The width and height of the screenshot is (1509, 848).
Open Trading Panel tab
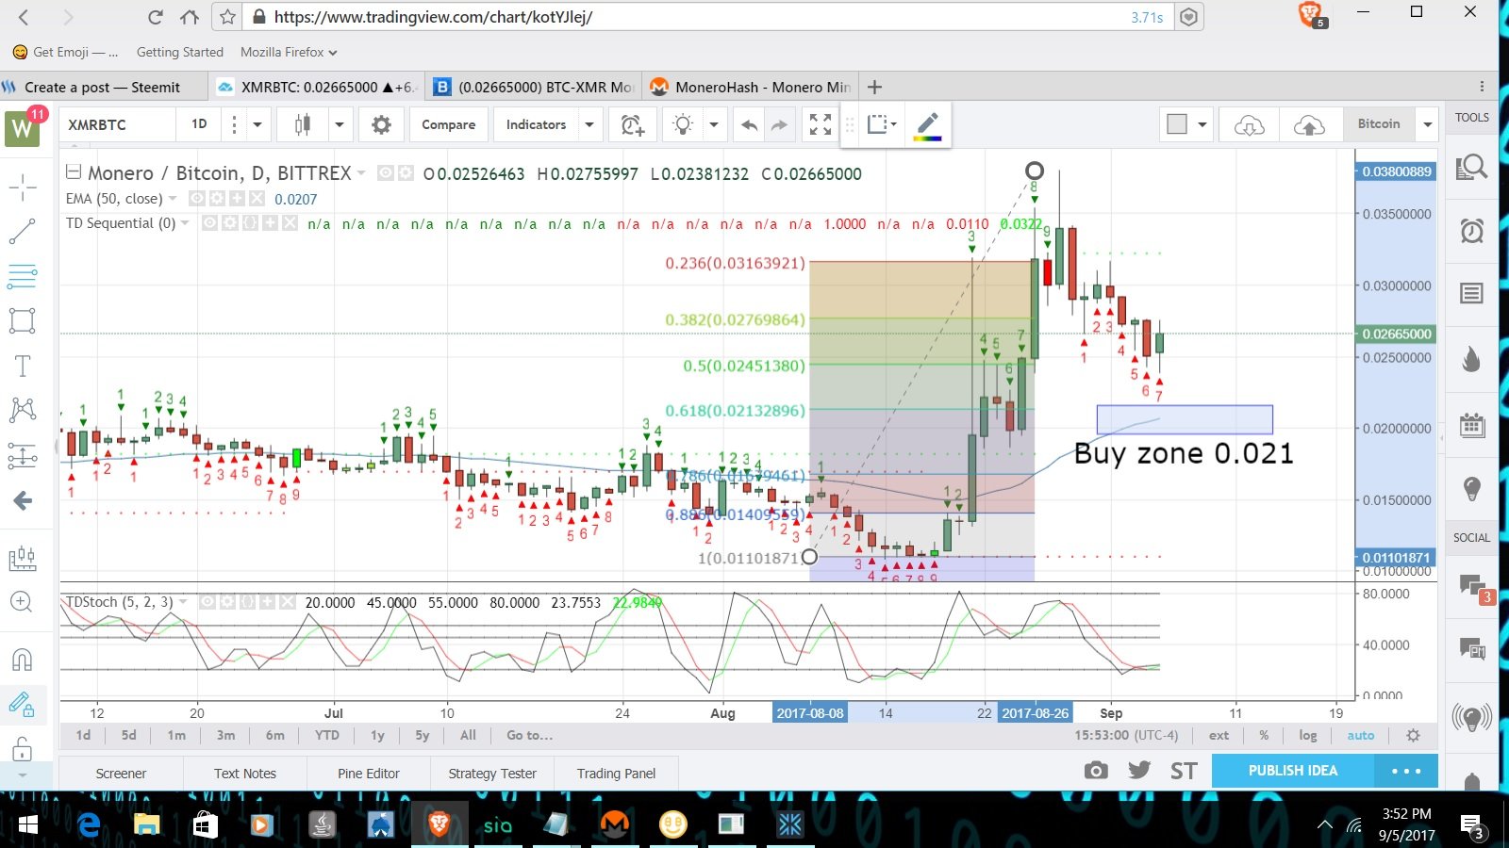click(x=617, y=774)
